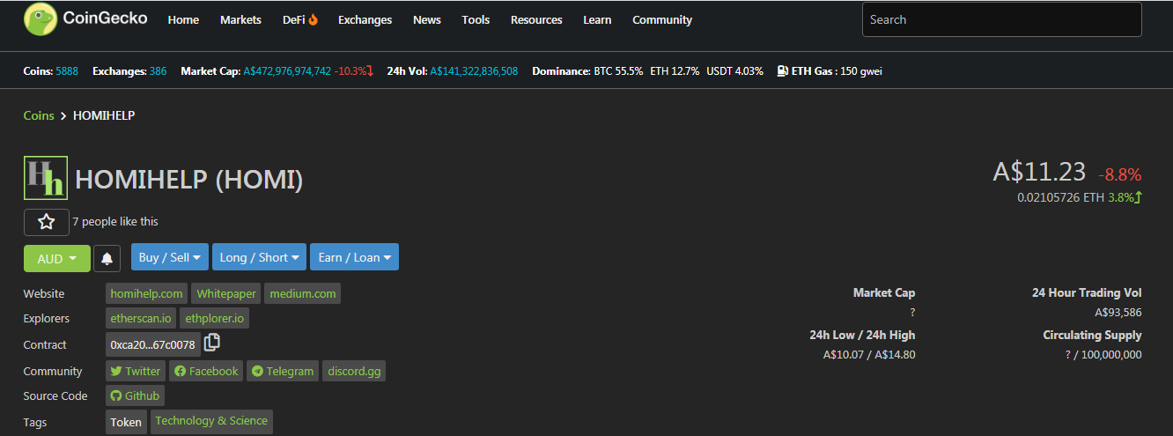
Task: Open the homihelp.com website link
Action: pos(147,293)
